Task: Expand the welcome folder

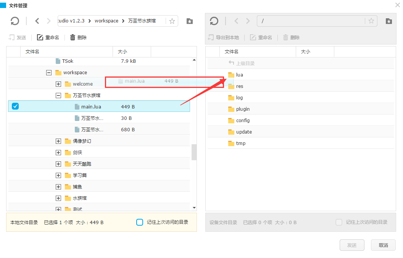Action: [x=58, y=84]
